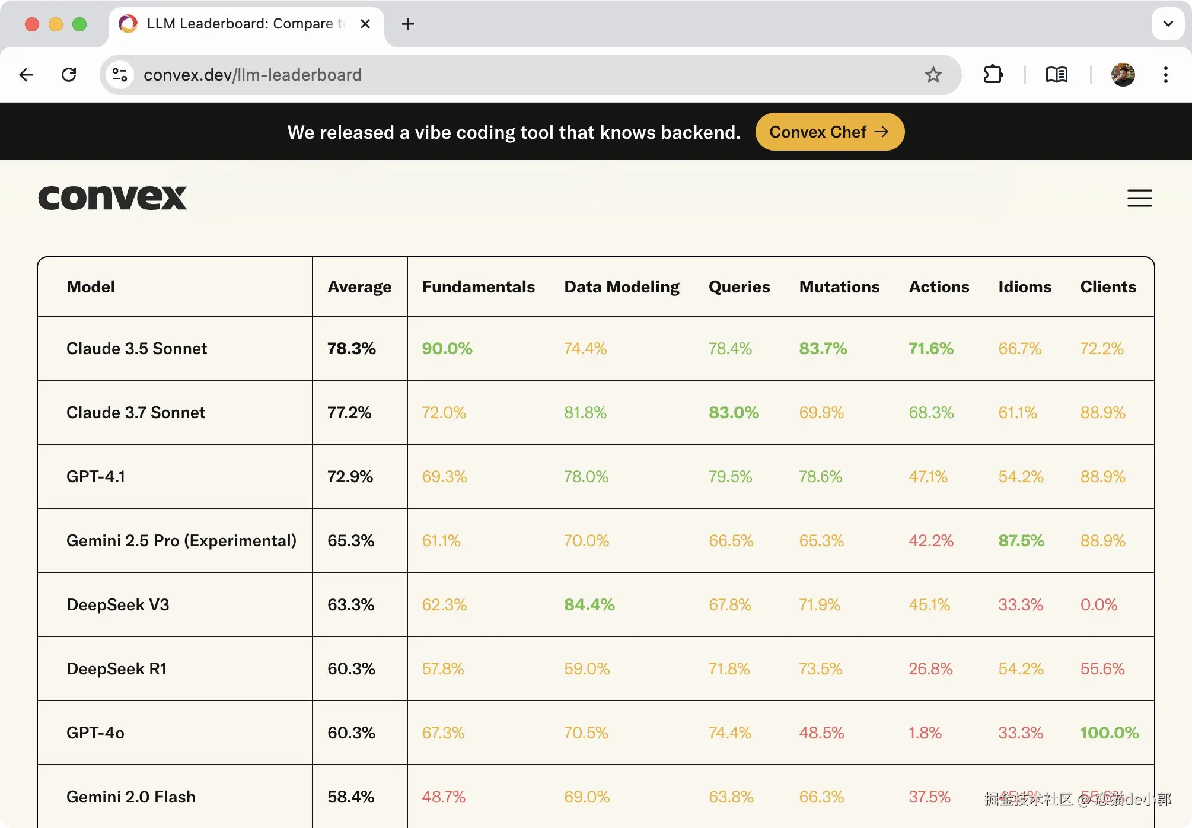Expand the tab search chevron
Viewport: 1192px width, 828px height.
(x=1168, y=24)
